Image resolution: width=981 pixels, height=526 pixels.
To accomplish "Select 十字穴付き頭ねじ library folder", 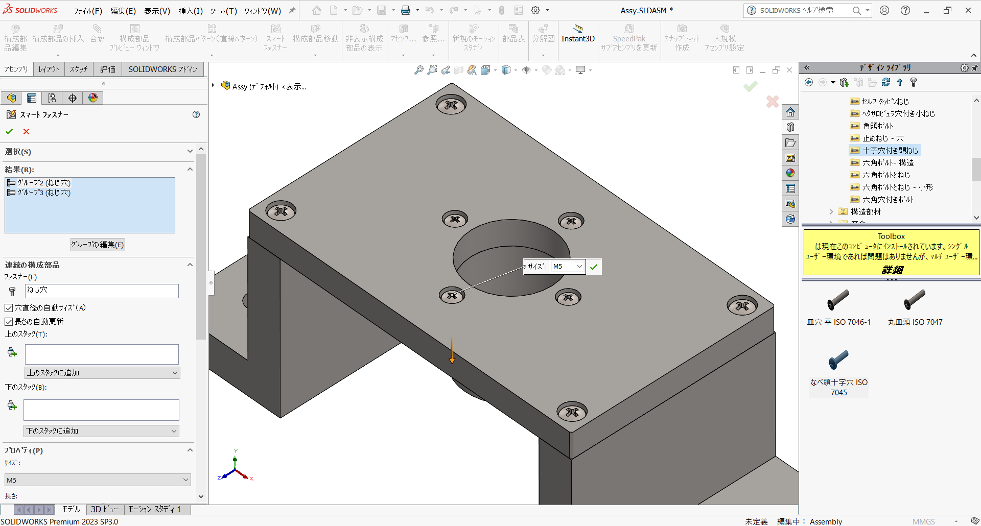I will point(885,150).
